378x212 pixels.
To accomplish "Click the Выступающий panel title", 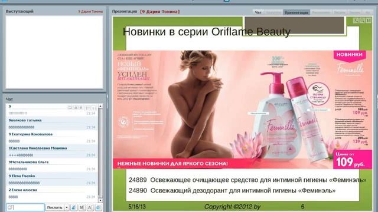I will (19, 12).
